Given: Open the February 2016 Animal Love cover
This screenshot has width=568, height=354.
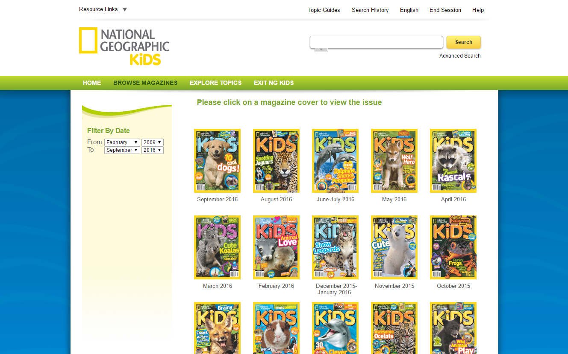Looking at the screenshot, I should coord(276,247).
